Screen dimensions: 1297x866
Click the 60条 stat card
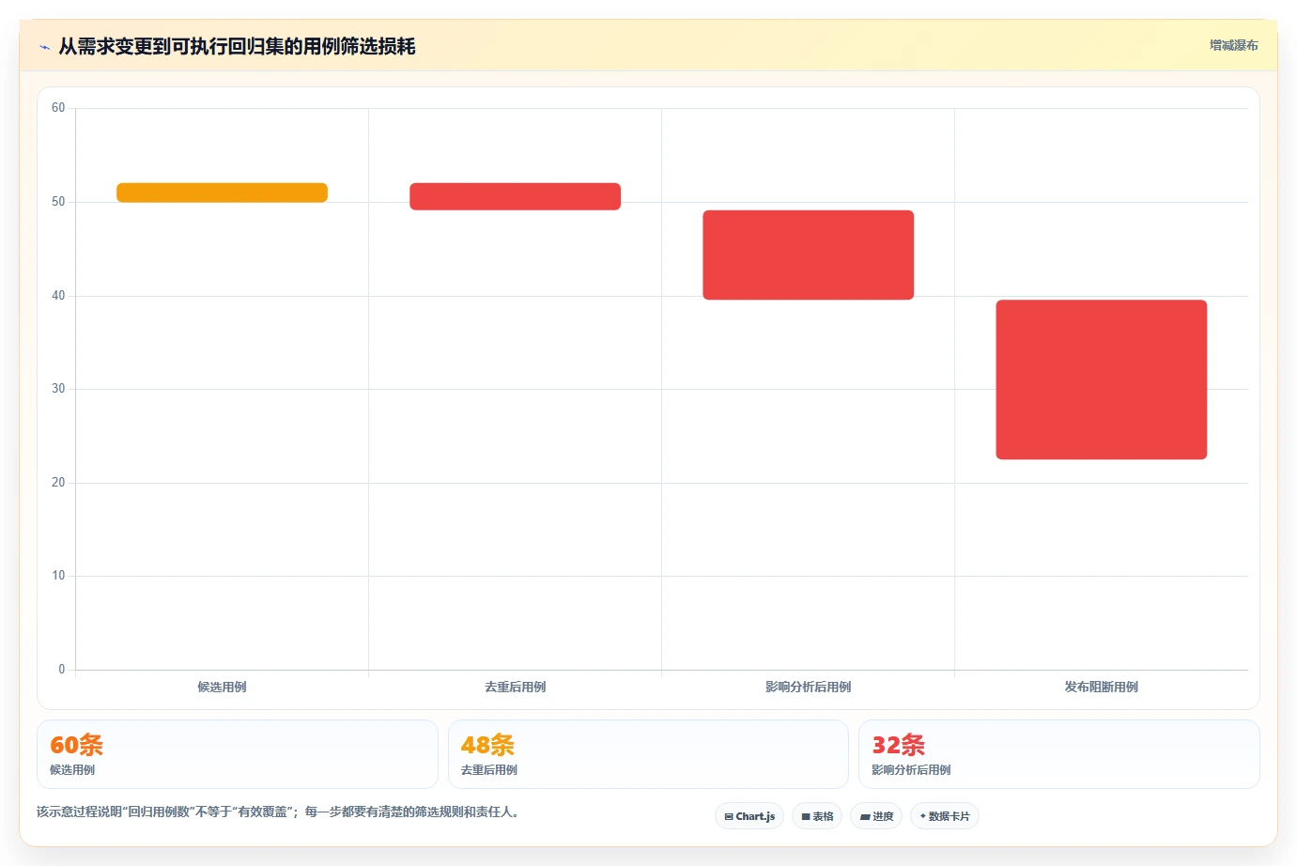pos(238,754)
